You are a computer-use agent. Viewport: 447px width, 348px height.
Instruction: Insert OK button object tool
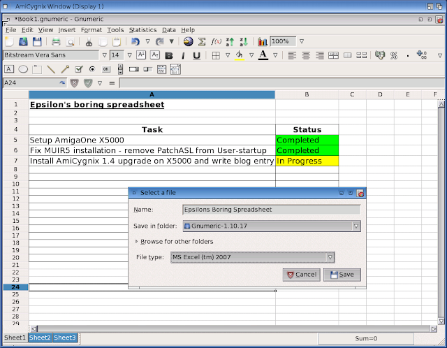coord(106,69)
